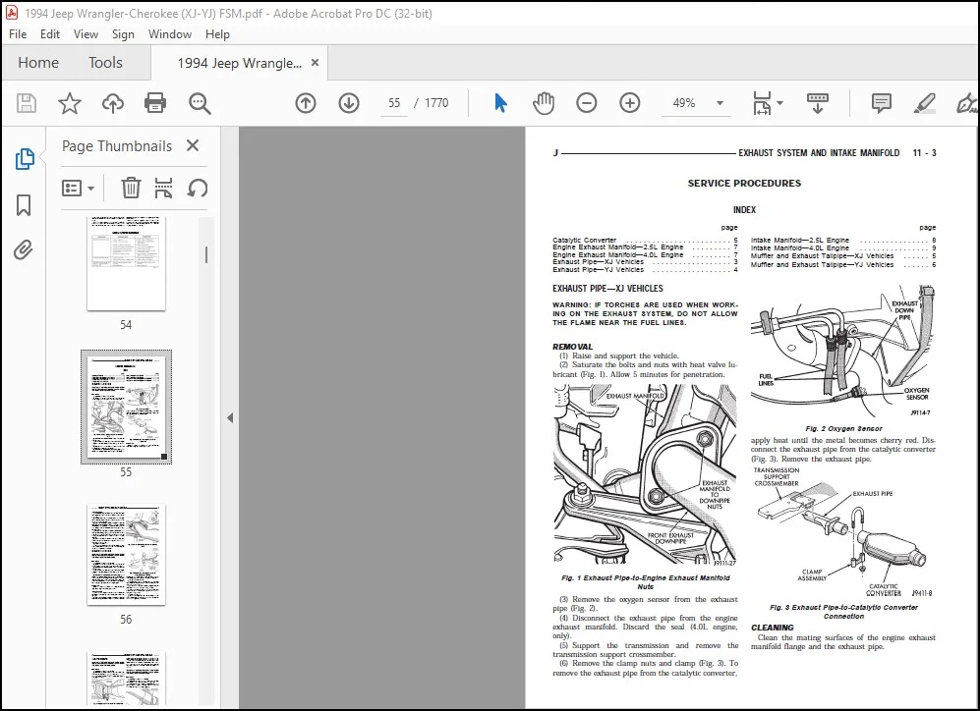Activate the Hand pan tool
980x711 pixels.
point(544,103)
